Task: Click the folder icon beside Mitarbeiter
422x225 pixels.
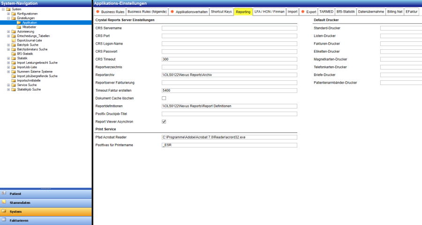Action: (19, 27)
